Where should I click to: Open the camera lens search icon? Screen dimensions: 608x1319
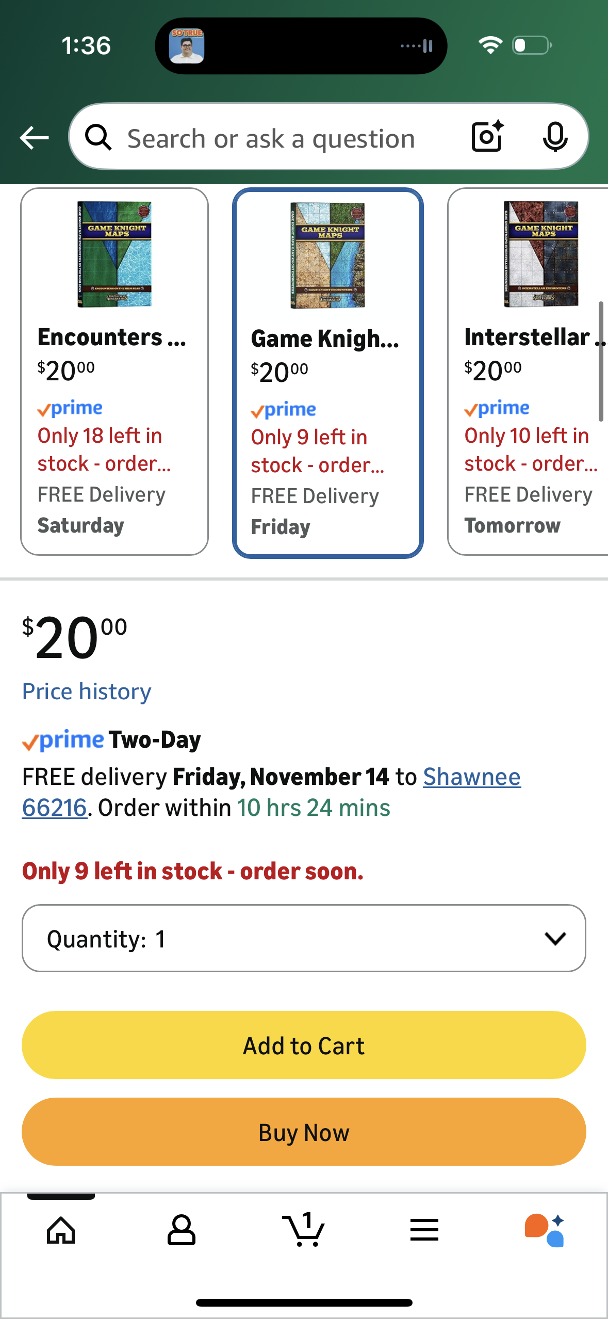(x=487, y=137)
